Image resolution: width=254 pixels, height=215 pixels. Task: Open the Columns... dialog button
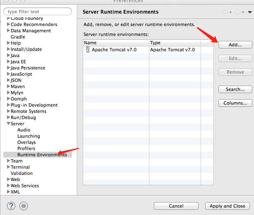[235, 103]
